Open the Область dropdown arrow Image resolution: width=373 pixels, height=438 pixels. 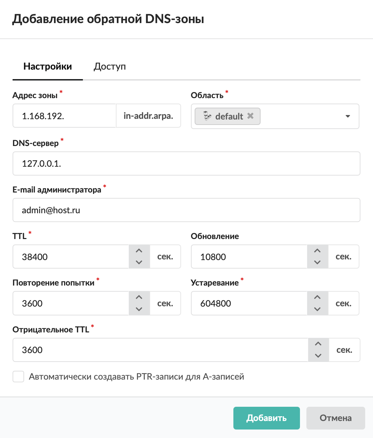[348, 116]
